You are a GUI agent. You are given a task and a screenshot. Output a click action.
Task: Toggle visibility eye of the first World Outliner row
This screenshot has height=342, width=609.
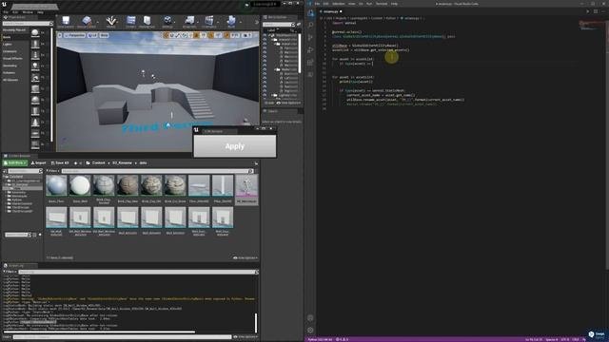(265, 35)
